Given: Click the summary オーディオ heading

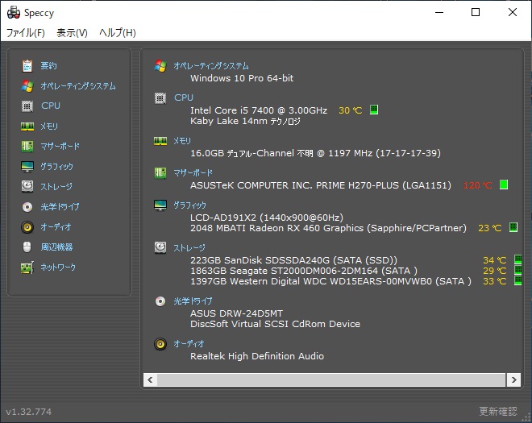Looking at the screenshot, I should (x=189, y=344).
